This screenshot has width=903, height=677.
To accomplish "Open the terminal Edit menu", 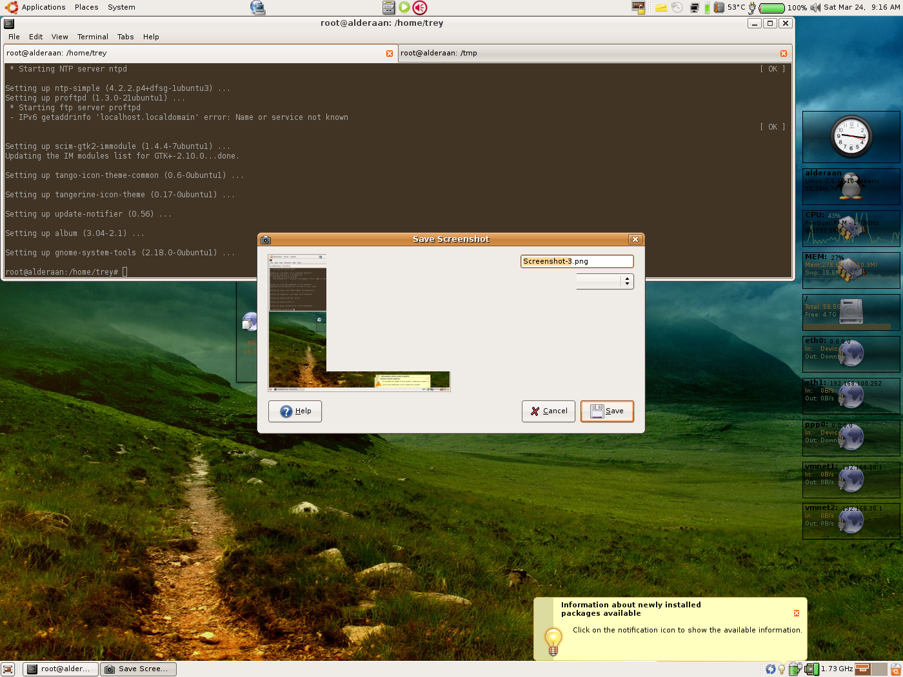I will click(35, 37).
